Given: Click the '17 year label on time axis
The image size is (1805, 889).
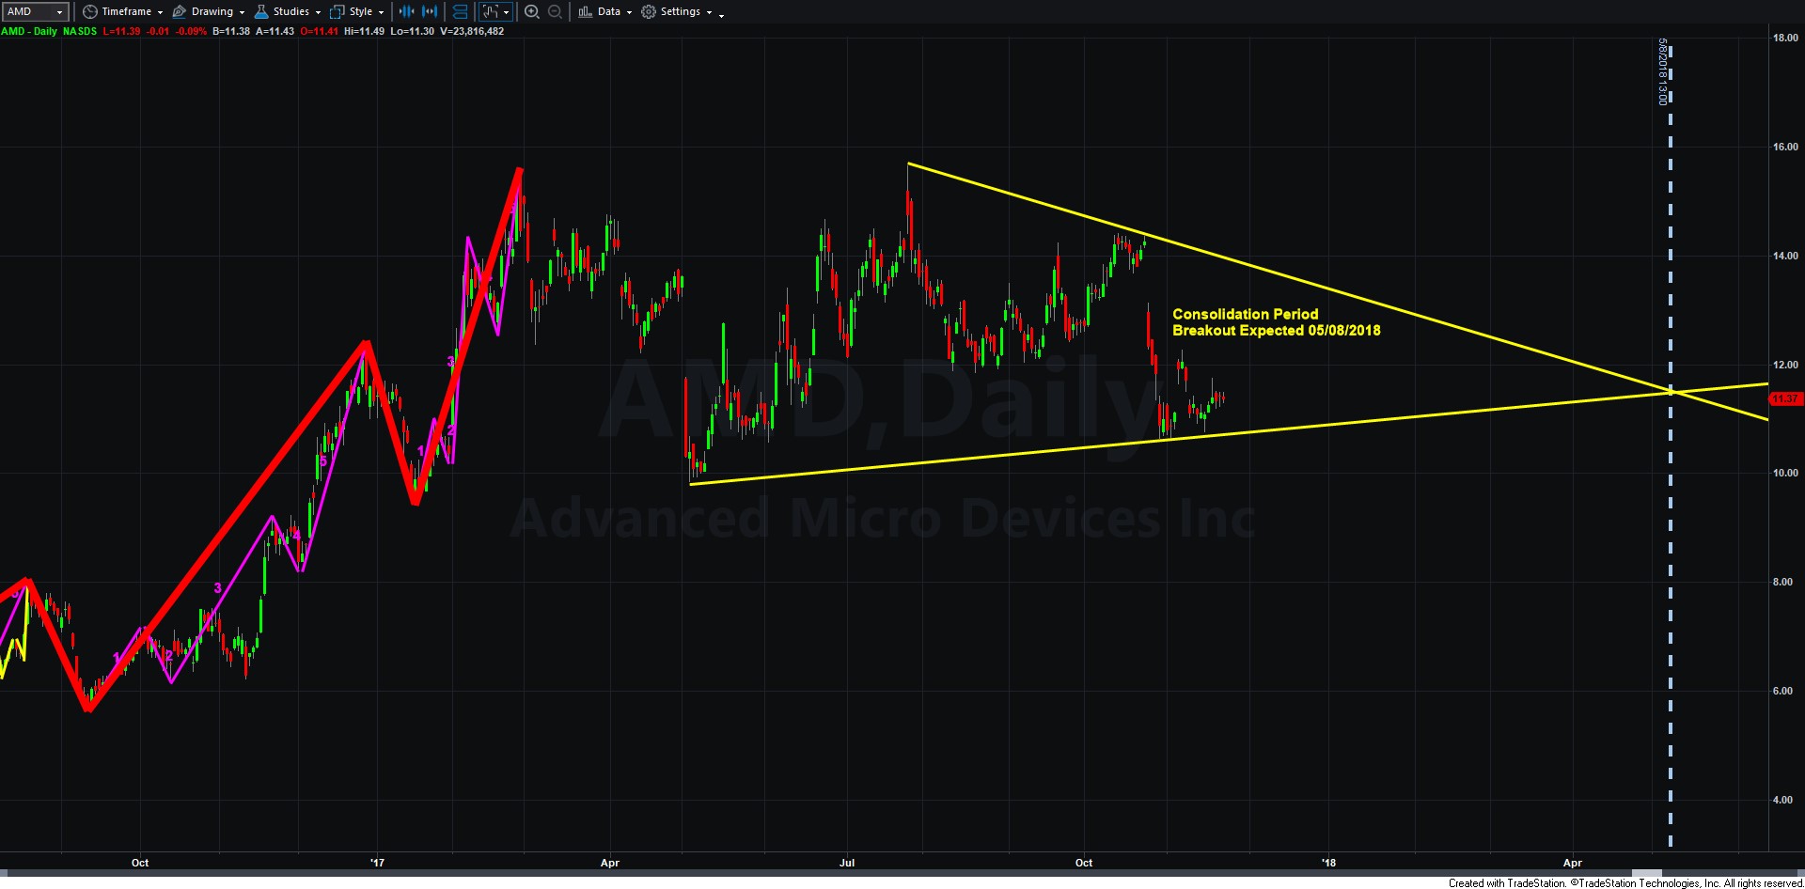Looking at the screenshot, I should tap(377, 863).
